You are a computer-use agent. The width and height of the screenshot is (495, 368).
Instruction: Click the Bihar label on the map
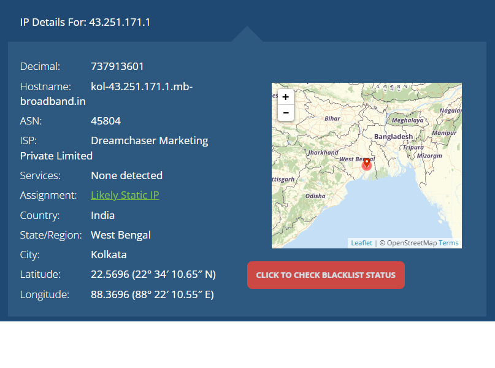[x=332, y=118]
